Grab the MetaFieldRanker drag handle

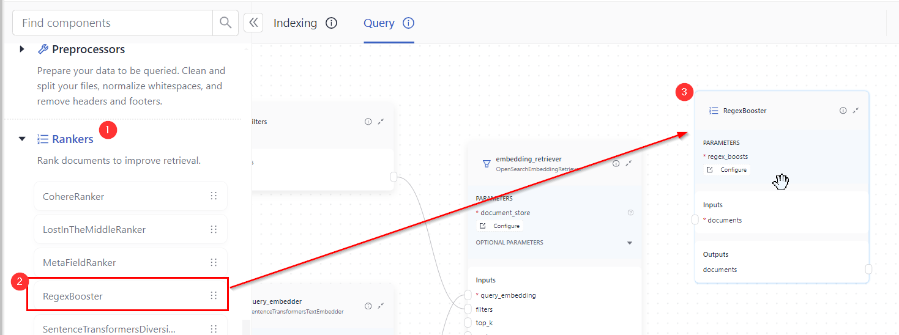point(214,262)
